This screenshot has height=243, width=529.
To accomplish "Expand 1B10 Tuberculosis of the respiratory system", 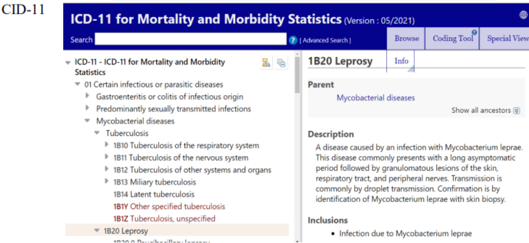I will 106,145.
